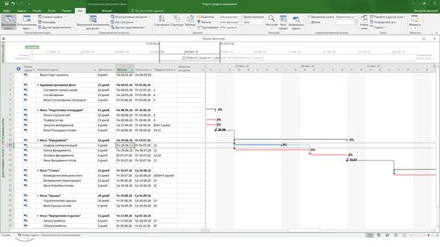440x247 pixels.
Task: Toggle the Временная шкала checkbox
Action: point(309,17)
